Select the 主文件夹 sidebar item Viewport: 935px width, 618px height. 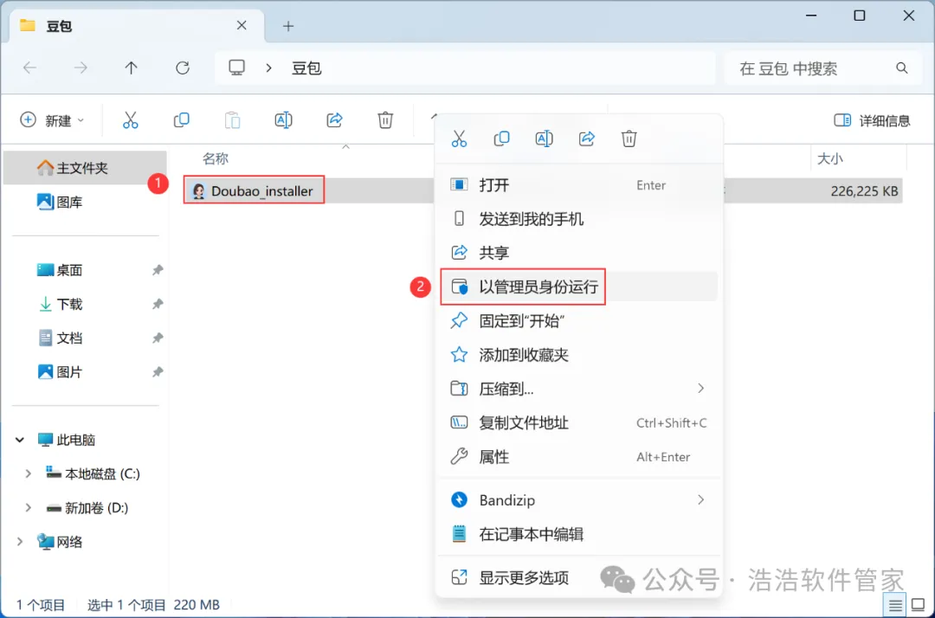coord(85,168)
